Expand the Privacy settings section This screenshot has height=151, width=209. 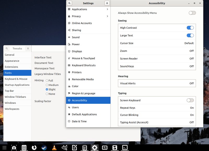(107, 16)
